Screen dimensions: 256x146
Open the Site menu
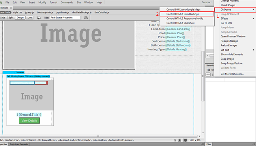[79, 2]
